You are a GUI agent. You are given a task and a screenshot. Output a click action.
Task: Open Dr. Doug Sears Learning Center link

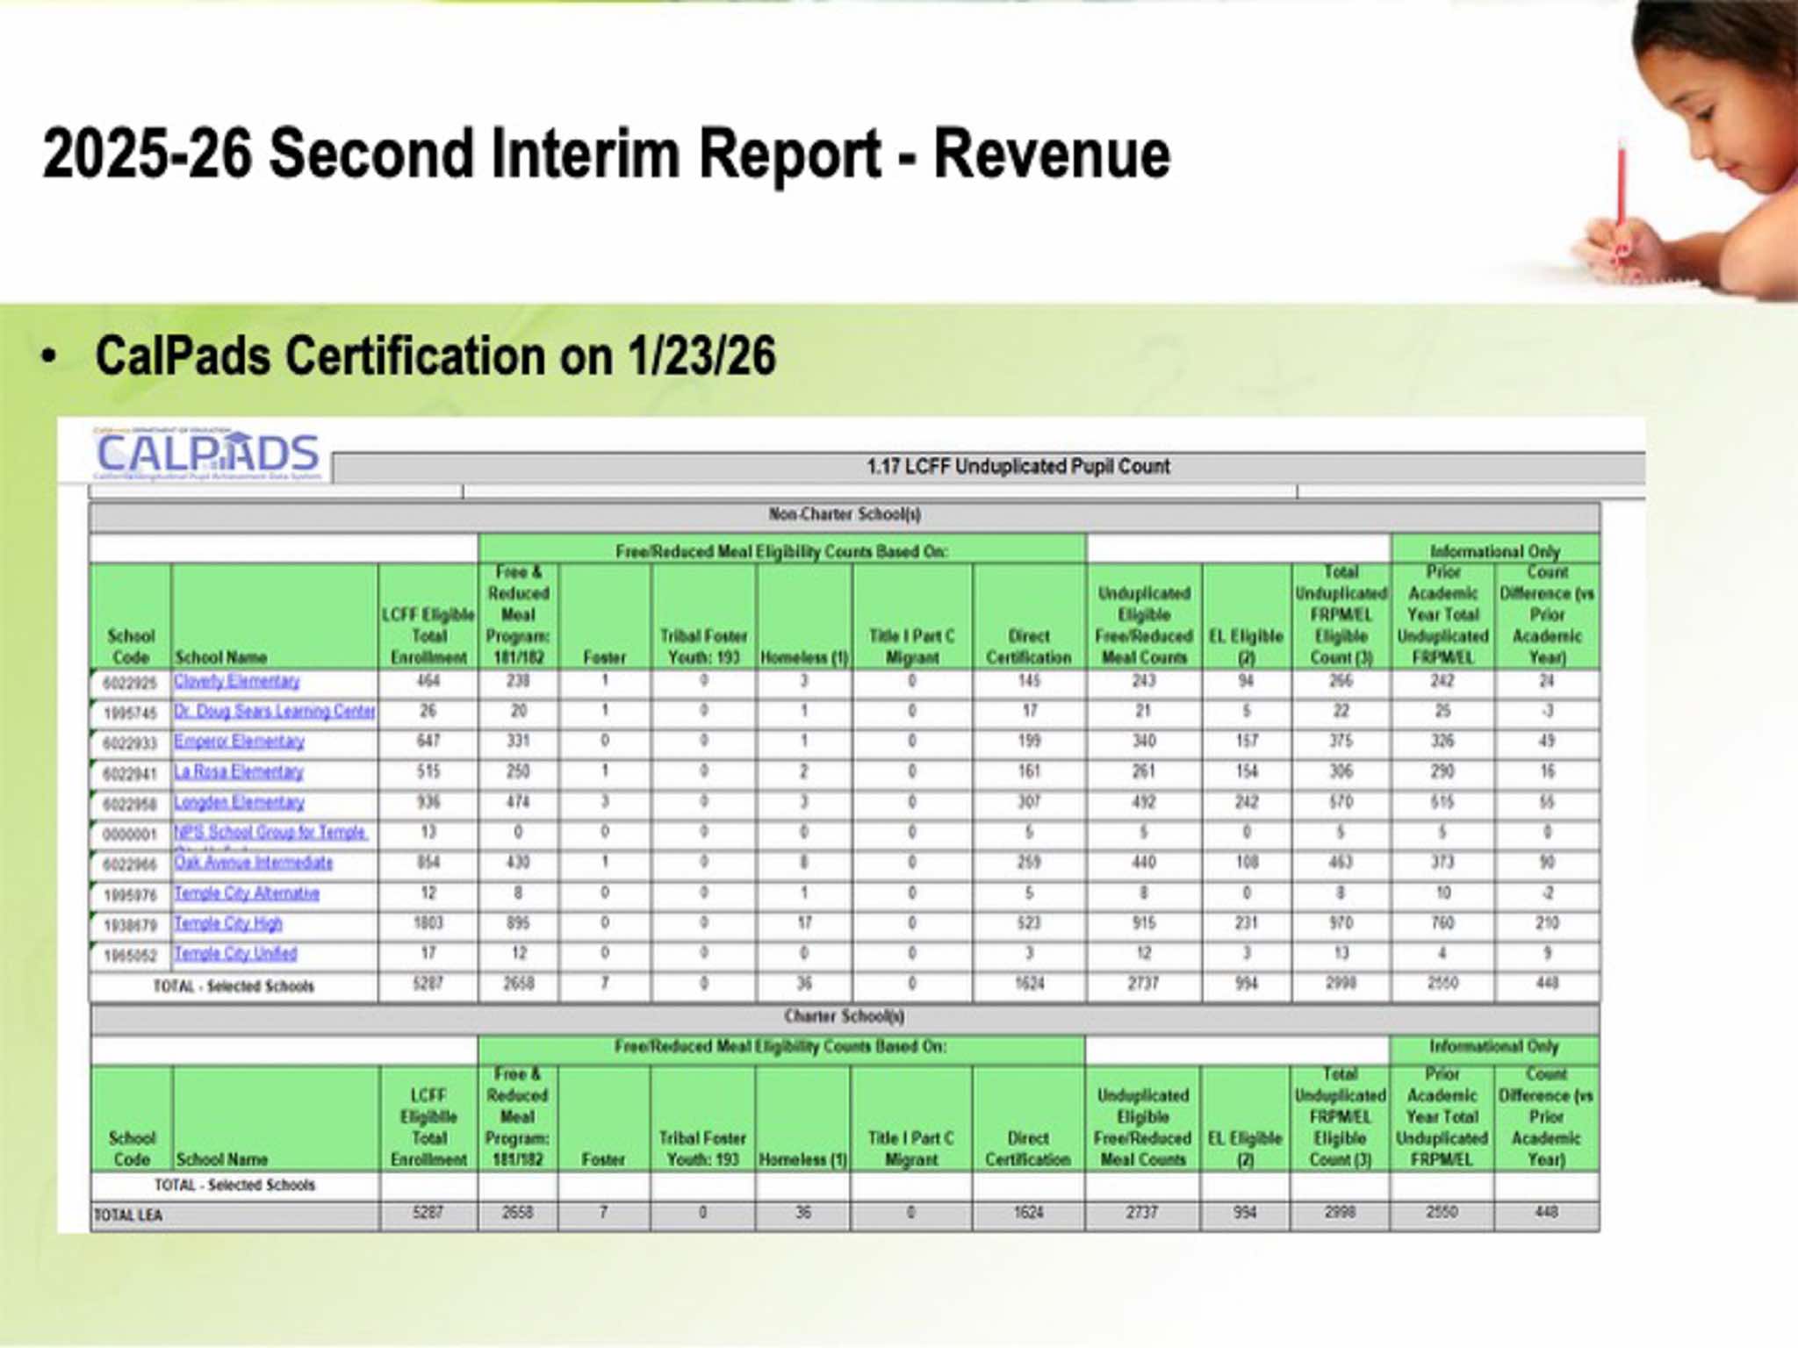[274, 712]
